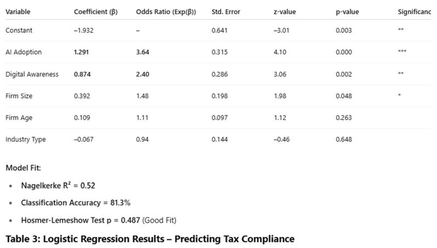Image resolution: width=437 pixels, height=248 pixels.
Task: Select the Digital Awareness row label
Action: 32,74
